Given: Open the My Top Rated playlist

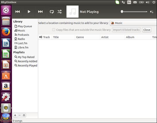Looking at the screenshot, I should point(26,57).
